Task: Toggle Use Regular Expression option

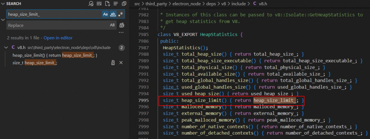Action: point(121,14)
